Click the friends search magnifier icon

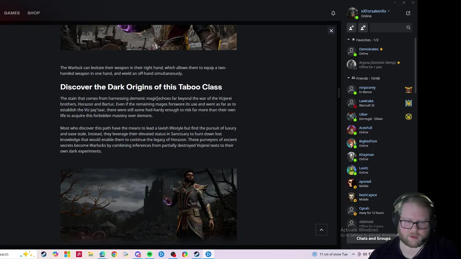[408, 27]
